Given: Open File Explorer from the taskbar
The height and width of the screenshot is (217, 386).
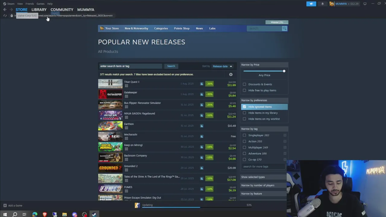Looking at the screenshot, I should pyautogui.click(x=65, y=215).
